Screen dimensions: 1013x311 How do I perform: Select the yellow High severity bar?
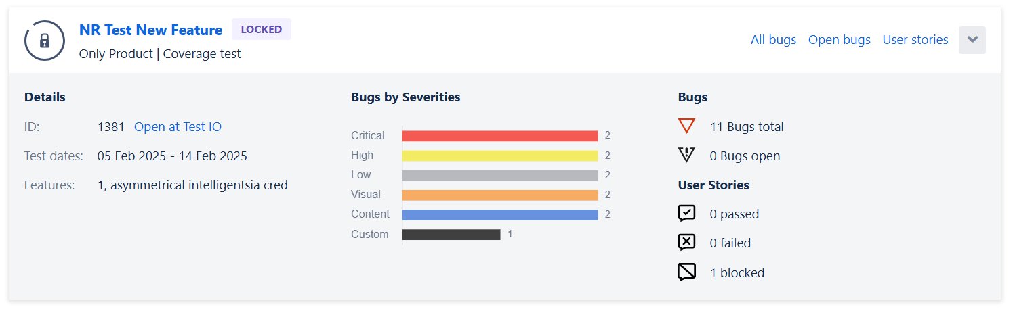[500, 155]
